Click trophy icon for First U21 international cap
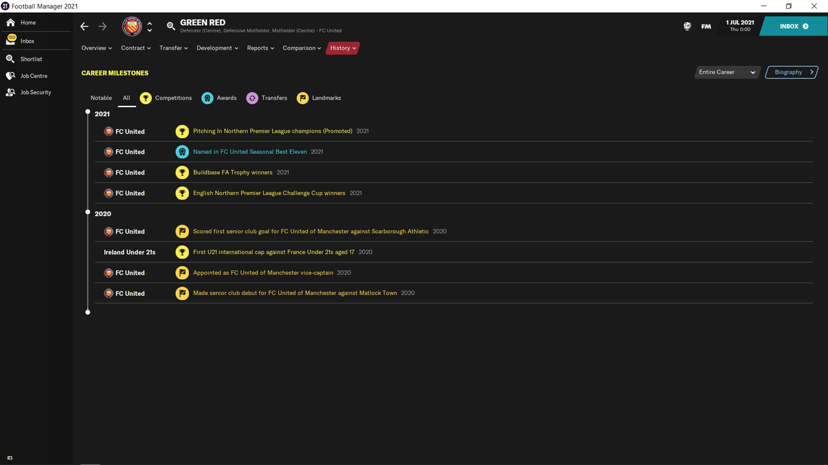The width and height of the screenshot is (828, 465). coord(182,252)
